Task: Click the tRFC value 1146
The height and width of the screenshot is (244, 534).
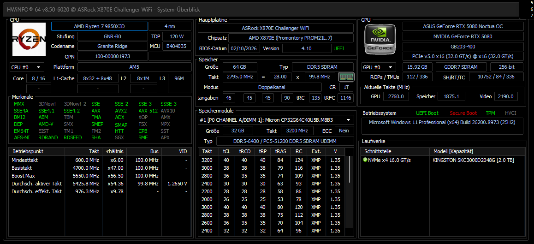Action: [346, 98]
